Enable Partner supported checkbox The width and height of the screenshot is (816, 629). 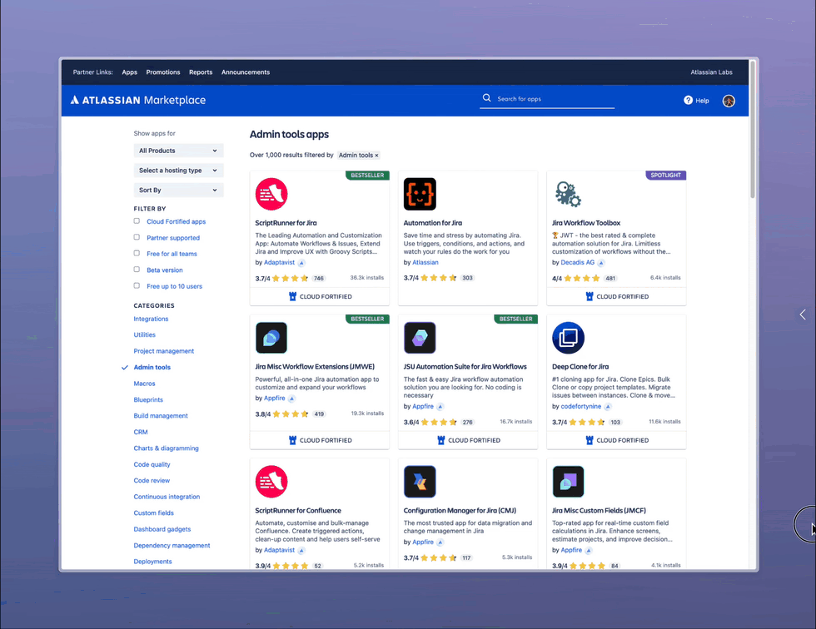click(x=137, y=237)
